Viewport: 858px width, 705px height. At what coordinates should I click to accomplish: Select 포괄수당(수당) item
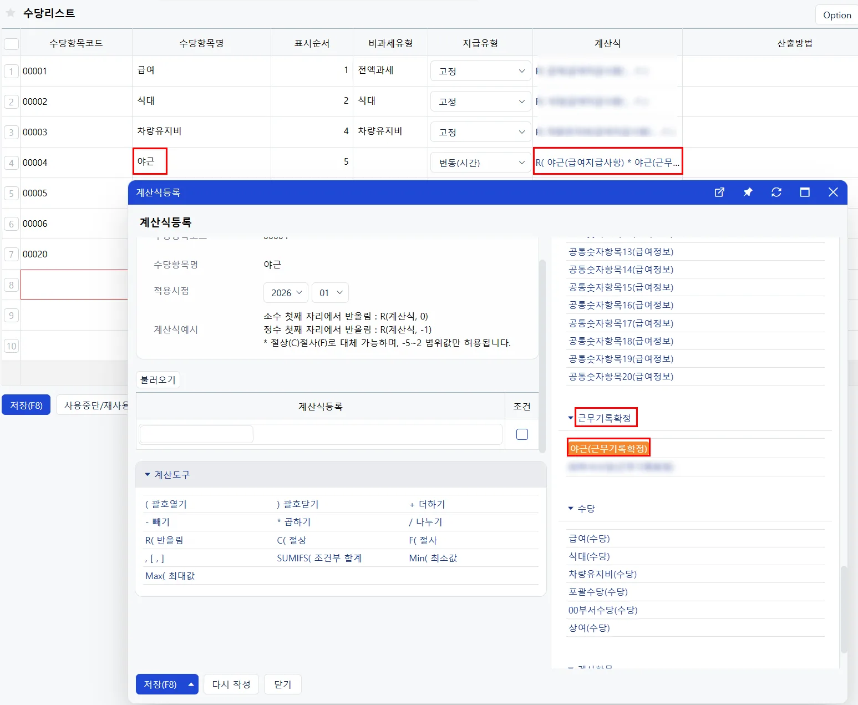click(598, 592)
